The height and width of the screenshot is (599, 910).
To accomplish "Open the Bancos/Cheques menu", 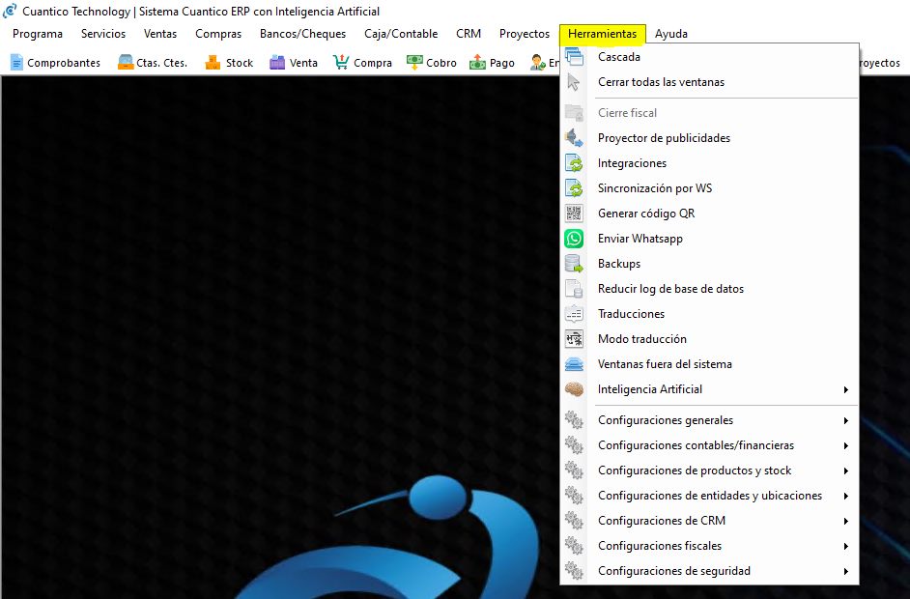I will tap(303, 34).
